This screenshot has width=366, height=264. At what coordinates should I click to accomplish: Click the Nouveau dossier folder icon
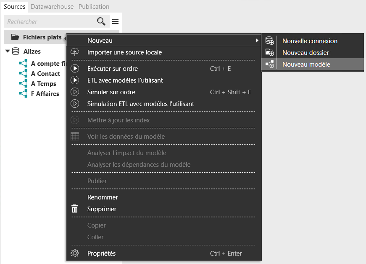[270, 53]
